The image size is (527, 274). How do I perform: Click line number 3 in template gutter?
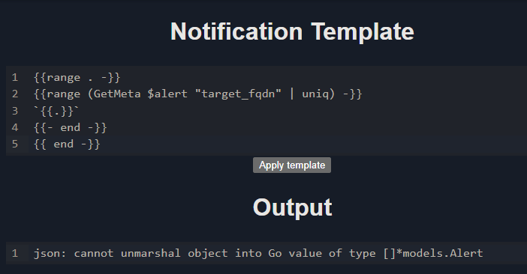click(15, 111)
